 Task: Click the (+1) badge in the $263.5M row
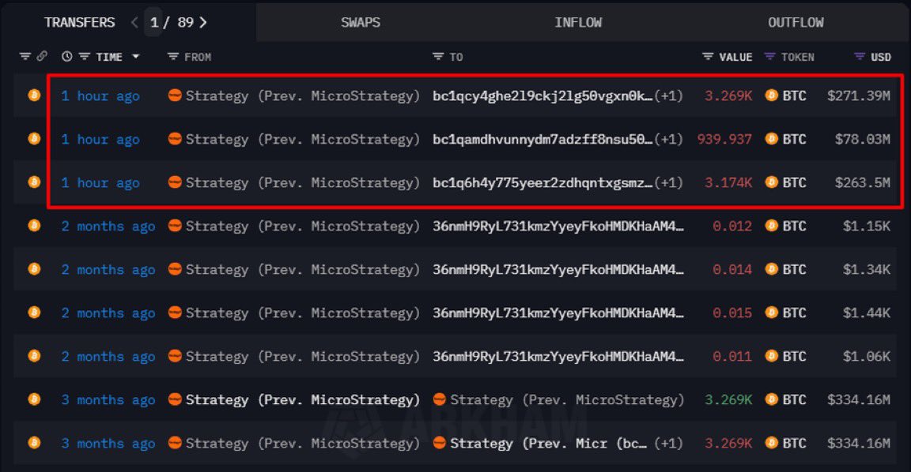click(669, 182)
